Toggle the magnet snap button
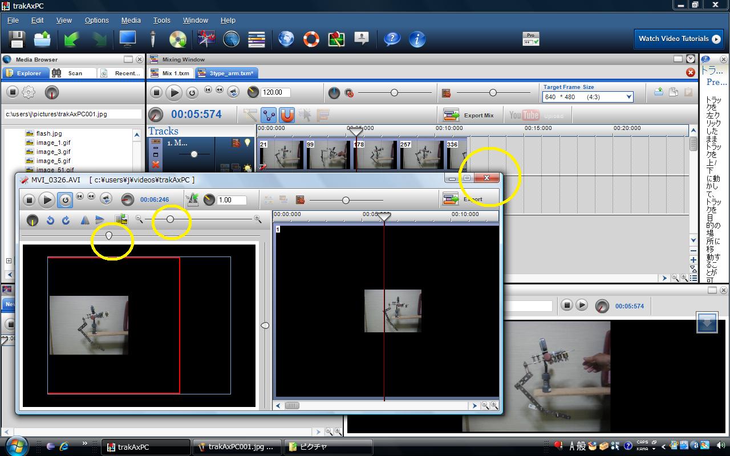Screen dimensions: 730x456 (287, 115)
